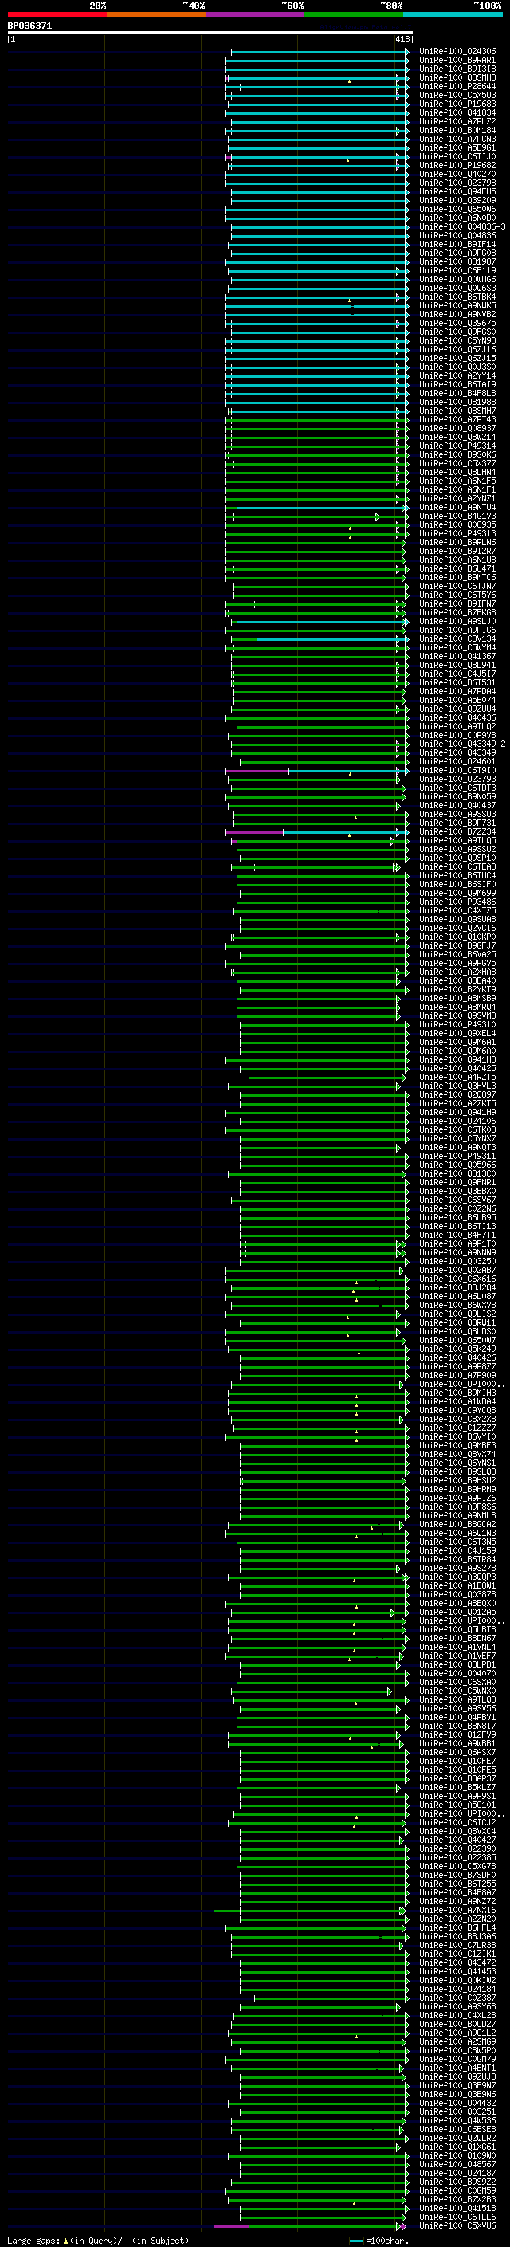The height and width of the screenshot is (2247, 510).
Task: Click the white BP036371 query sequence bar
Action: point(210,33)
